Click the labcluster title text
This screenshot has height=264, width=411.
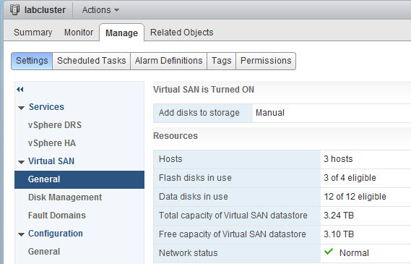point(45,10)
